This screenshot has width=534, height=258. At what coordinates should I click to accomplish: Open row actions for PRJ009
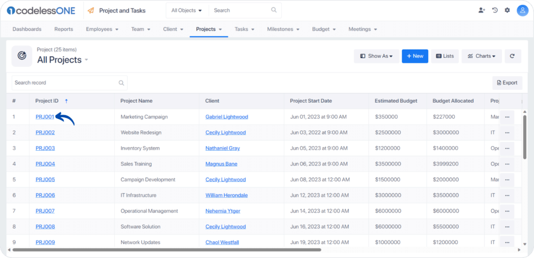point(507,242)
